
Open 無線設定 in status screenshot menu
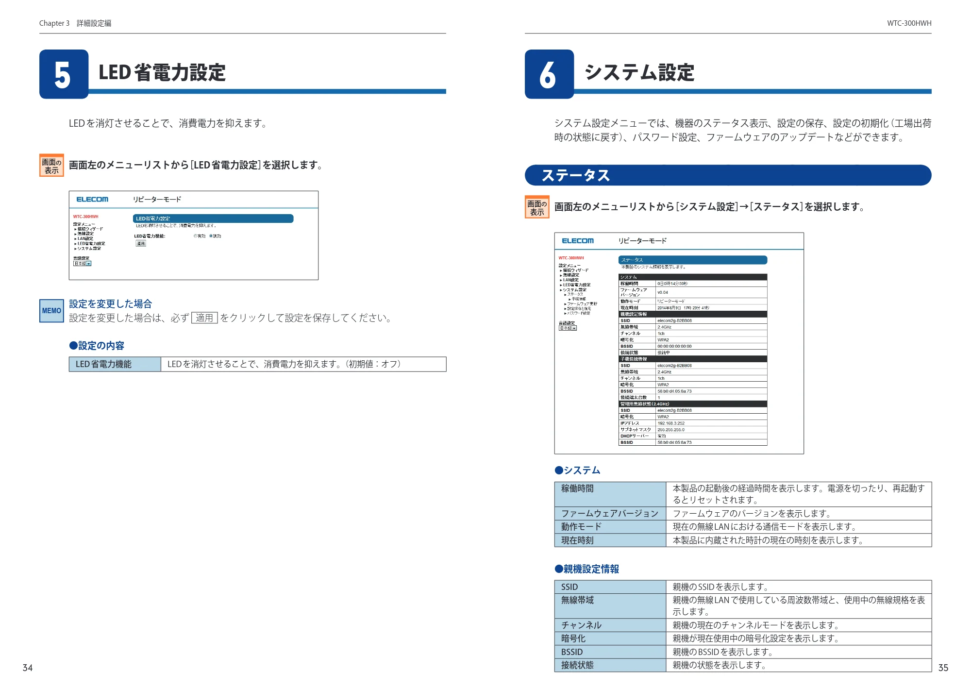point(571,275)
